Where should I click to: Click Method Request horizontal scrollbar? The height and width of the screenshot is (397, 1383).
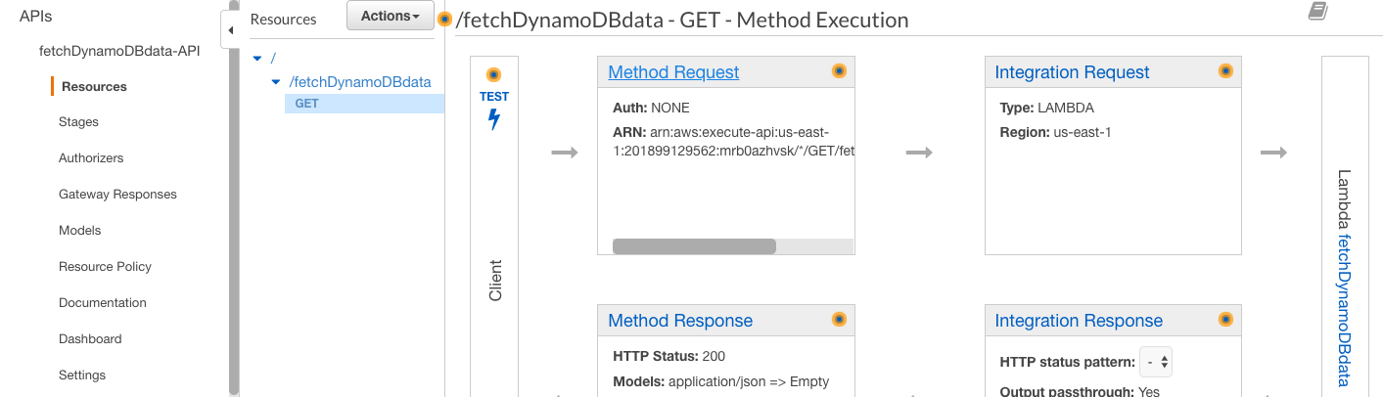pos(694,246)
